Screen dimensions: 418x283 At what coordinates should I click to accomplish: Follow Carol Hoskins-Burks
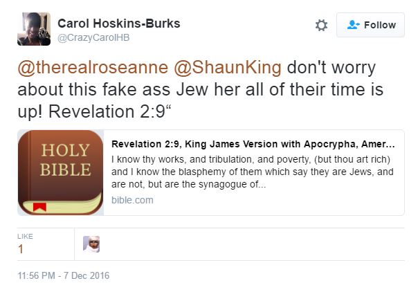click(370, 25)
